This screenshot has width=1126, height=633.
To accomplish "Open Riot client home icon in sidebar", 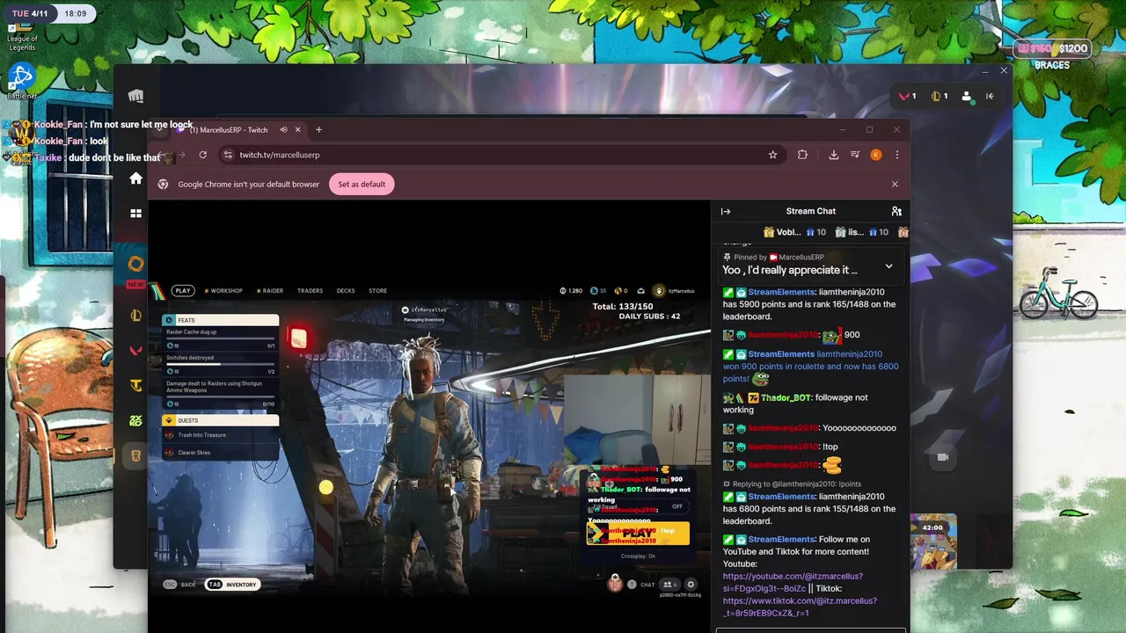I will coord(135,178).
